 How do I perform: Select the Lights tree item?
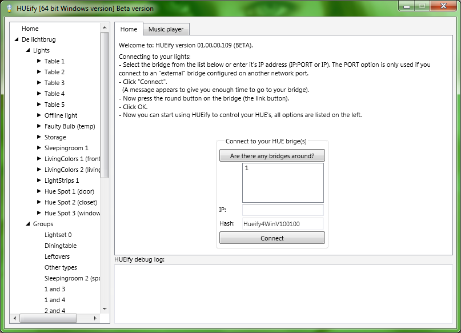tap(41, 50)
